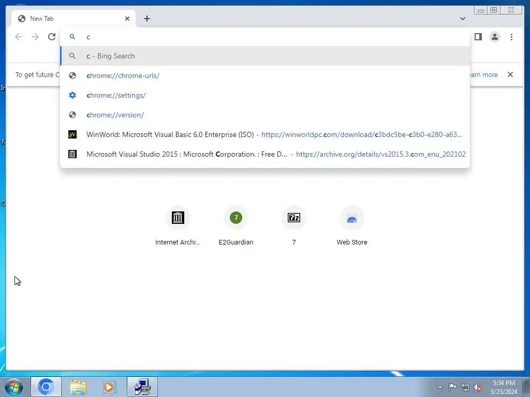This screenshot has width=530, height=397.
Task: Select chrome://settings/ suggestion
Action: (265, 95)
